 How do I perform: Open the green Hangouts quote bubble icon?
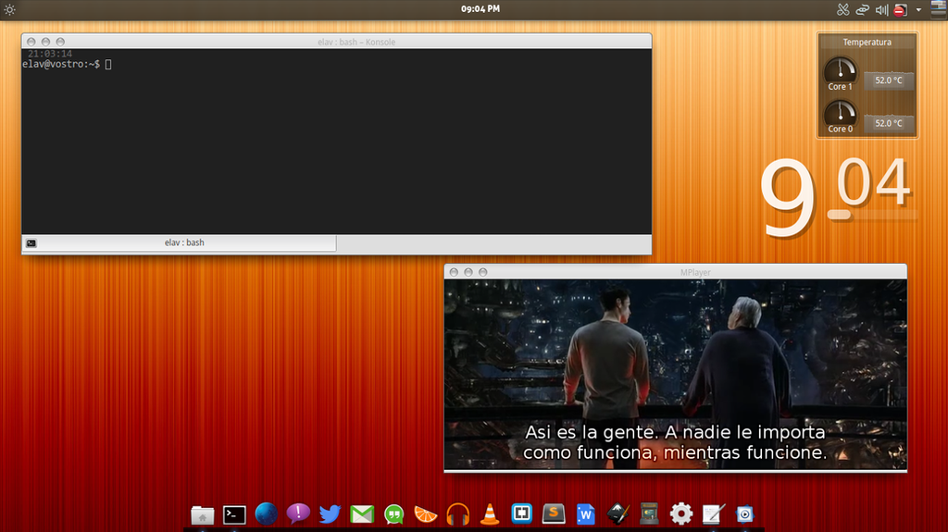(x=394, y=514)
